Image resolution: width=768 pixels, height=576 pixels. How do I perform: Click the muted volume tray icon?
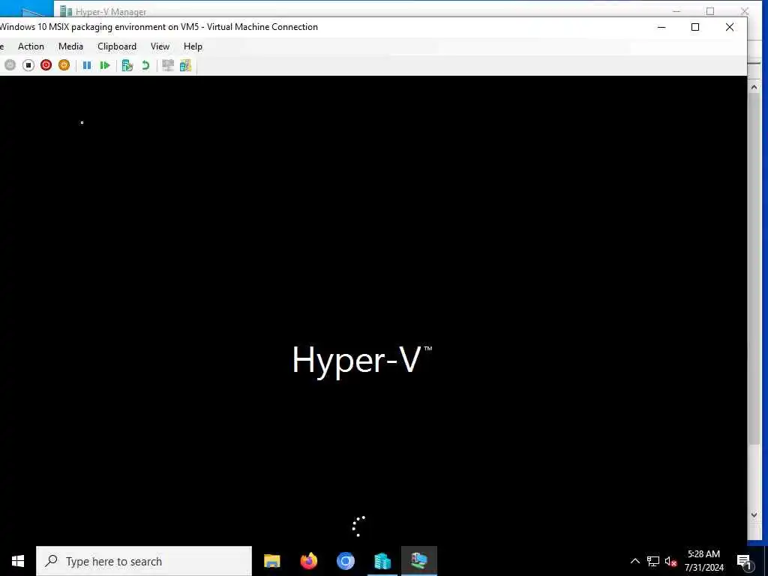(x=670, y=561)
